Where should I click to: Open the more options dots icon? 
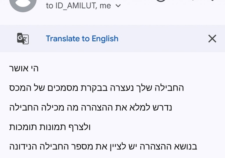click(212, 1)
